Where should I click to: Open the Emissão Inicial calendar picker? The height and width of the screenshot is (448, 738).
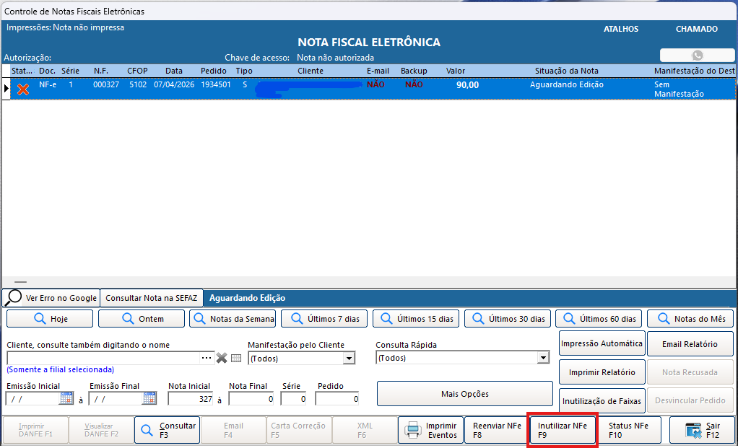(x=66, y=398)
